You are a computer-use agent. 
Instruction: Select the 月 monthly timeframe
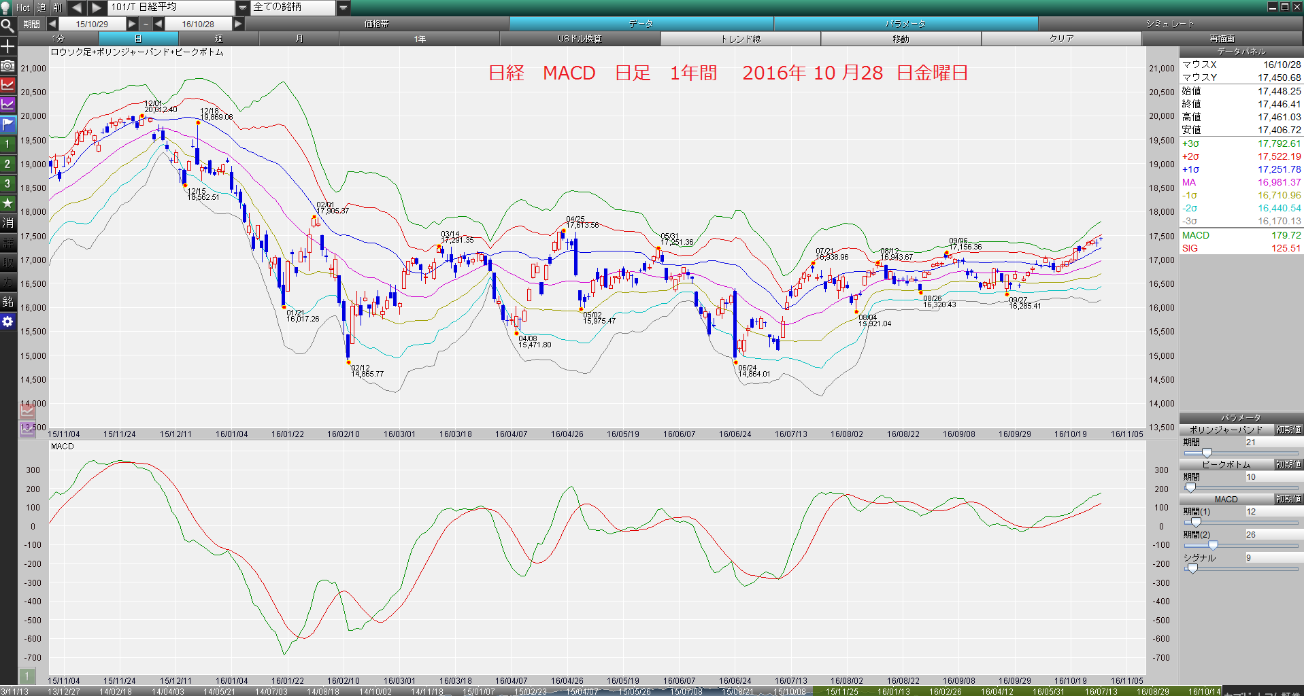pyautogui.click(x=299, y=39)
